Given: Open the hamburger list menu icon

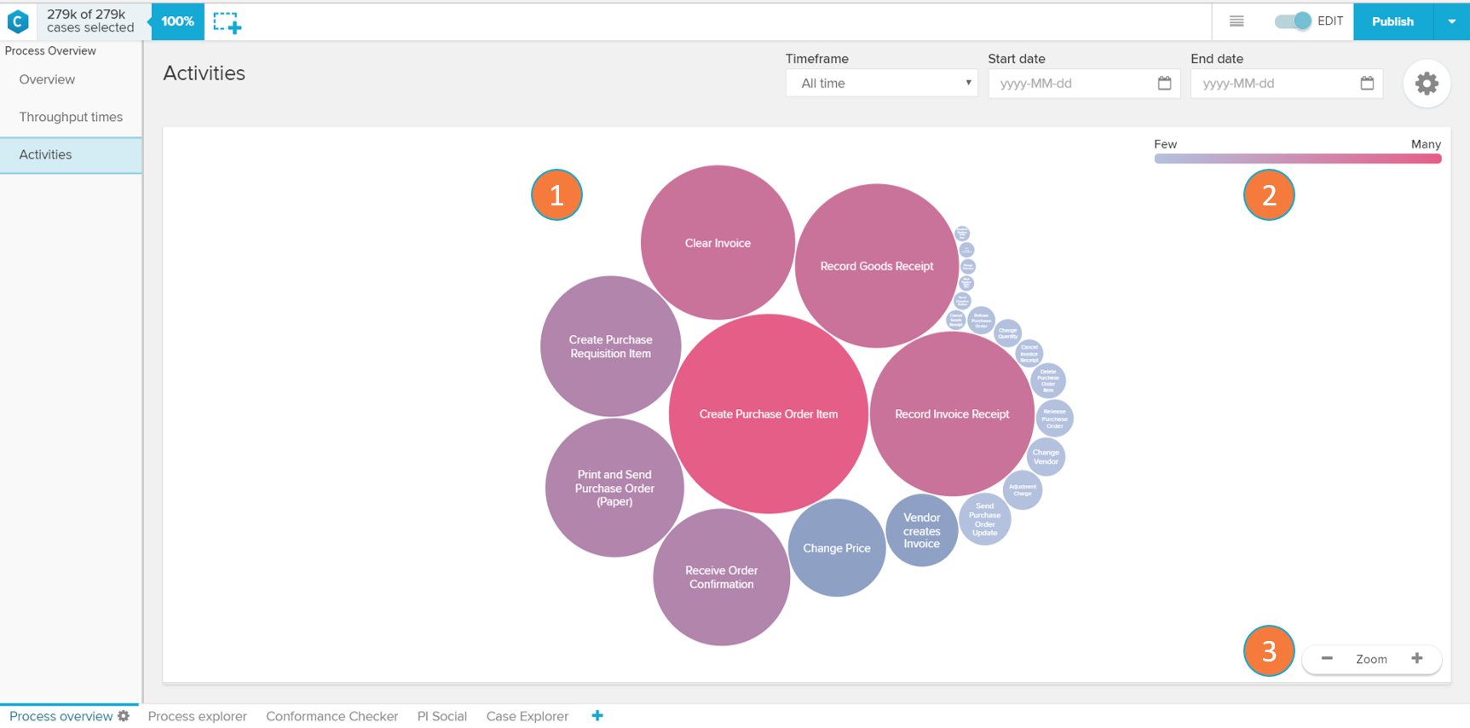Looking at the screenshot, I should coord(1237,21).
